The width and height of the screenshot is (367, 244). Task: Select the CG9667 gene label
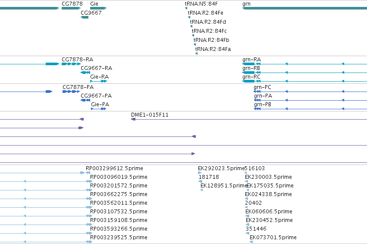point(91,13)
